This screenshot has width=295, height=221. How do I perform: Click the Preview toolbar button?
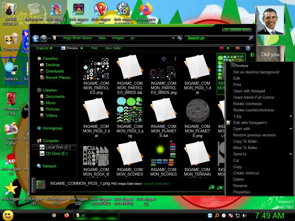click(x=70, y=48)
